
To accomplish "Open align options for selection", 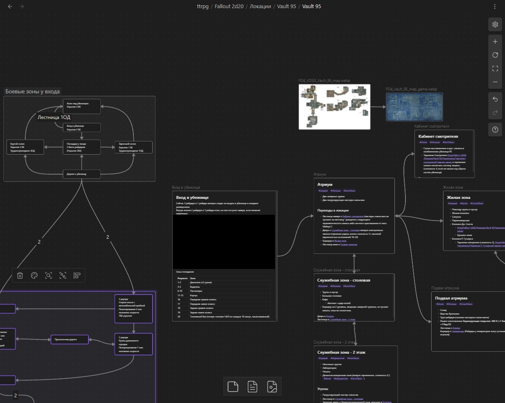I will [77, 275].
